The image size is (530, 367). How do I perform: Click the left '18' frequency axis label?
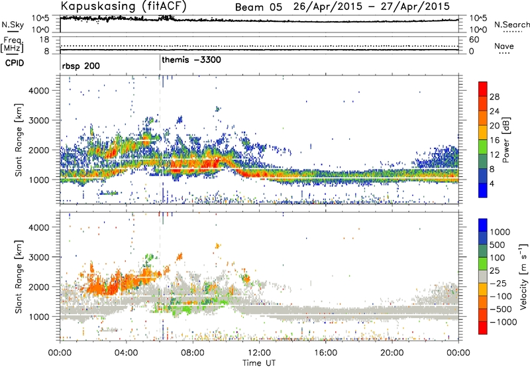[x=44, y=40]
